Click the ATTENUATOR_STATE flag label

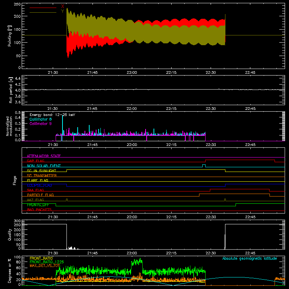(x=44, y=156)
